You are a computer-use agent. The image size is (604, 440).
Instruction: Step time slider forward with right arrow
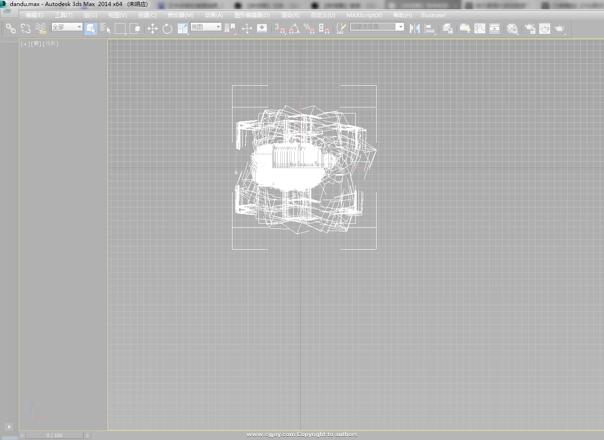pos(87,435)
